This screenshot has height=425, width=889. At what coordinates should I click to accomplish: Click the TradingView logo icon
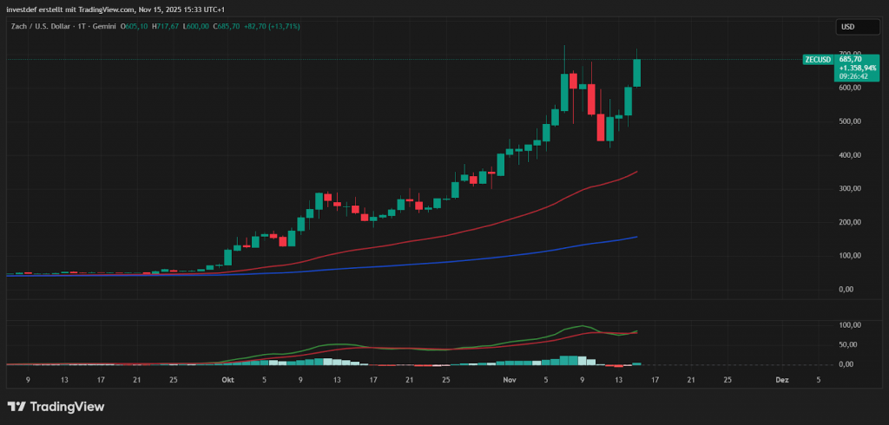(16, 406)
